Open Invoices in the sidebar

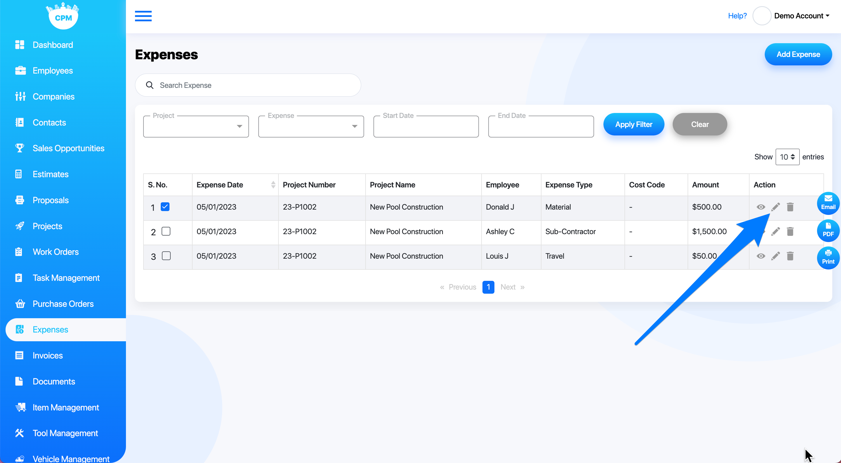coord(48,355)
